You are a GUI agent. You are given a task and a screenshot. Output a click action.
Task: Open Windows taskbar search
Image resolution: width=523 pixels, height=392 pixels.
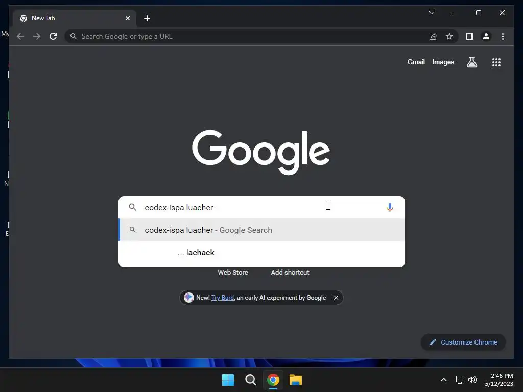250,380
